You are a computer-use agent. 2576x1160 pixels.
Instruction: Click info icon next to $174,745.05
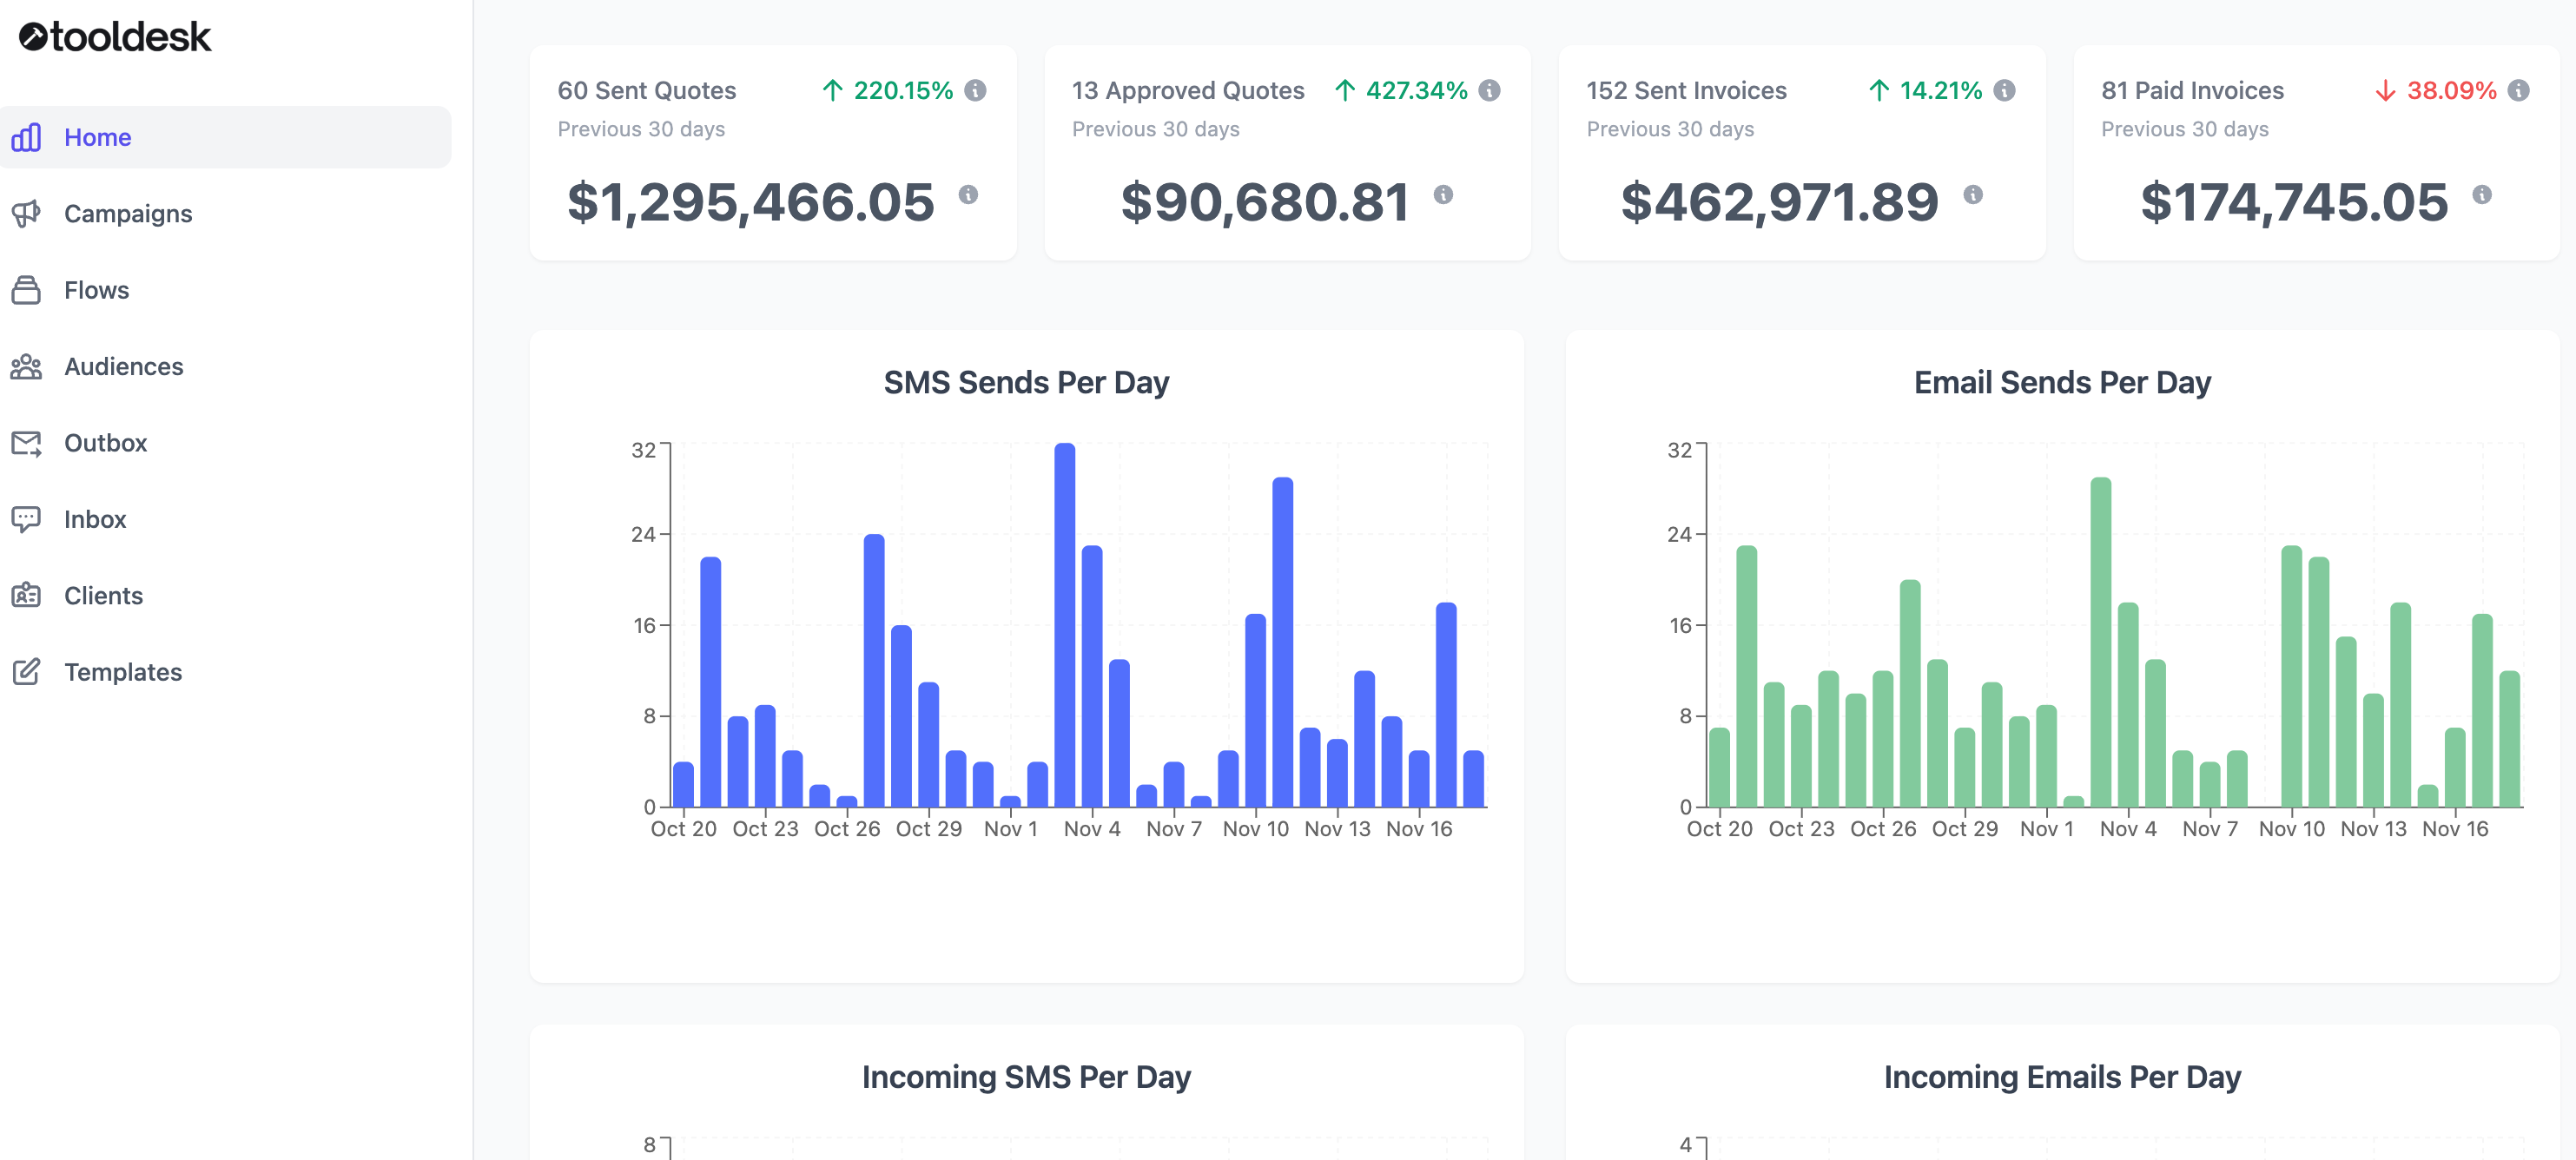(2481, 195)
